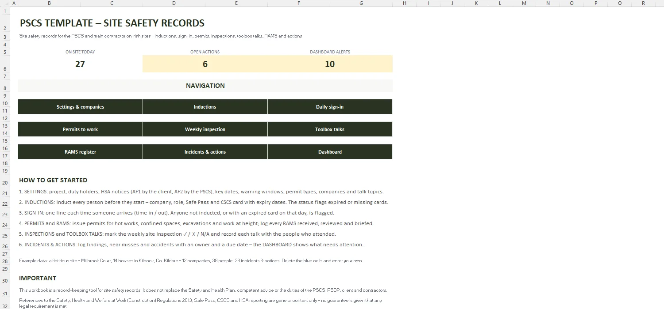The image size is (664, 309).
Task: Select the NAVIGATION heading cell
Action: click(205, 86)
